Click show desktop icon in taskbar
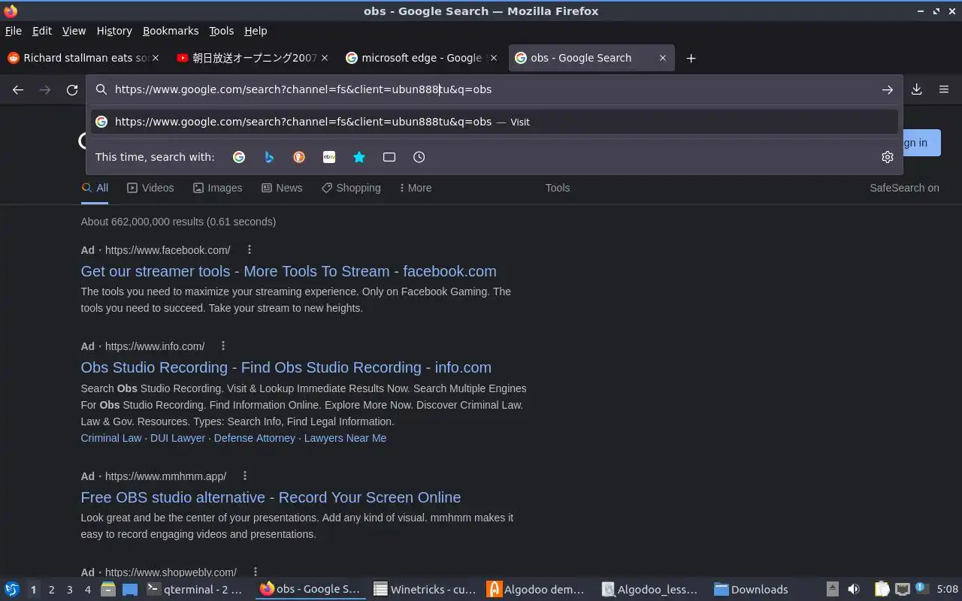This screenshot has height=601, width=962. [x=130, y=590]
